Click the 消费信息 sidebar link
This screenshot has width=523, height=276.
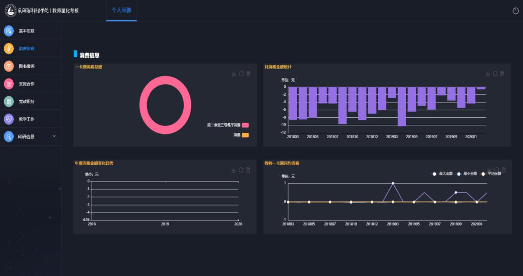(27, 49)
